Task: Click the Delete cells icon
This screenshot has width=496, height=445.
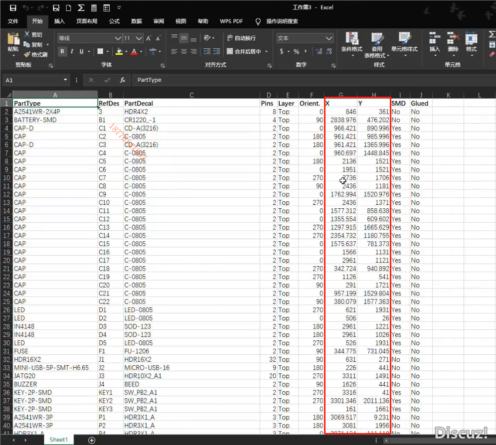Action: coord(453,38)
